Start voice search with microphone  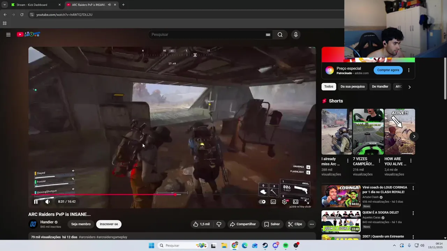(296, 35)
